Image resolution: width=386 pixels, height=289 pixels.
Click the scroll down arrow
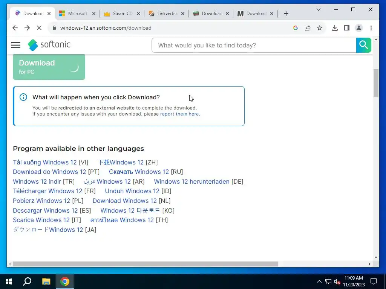(376, 257)
